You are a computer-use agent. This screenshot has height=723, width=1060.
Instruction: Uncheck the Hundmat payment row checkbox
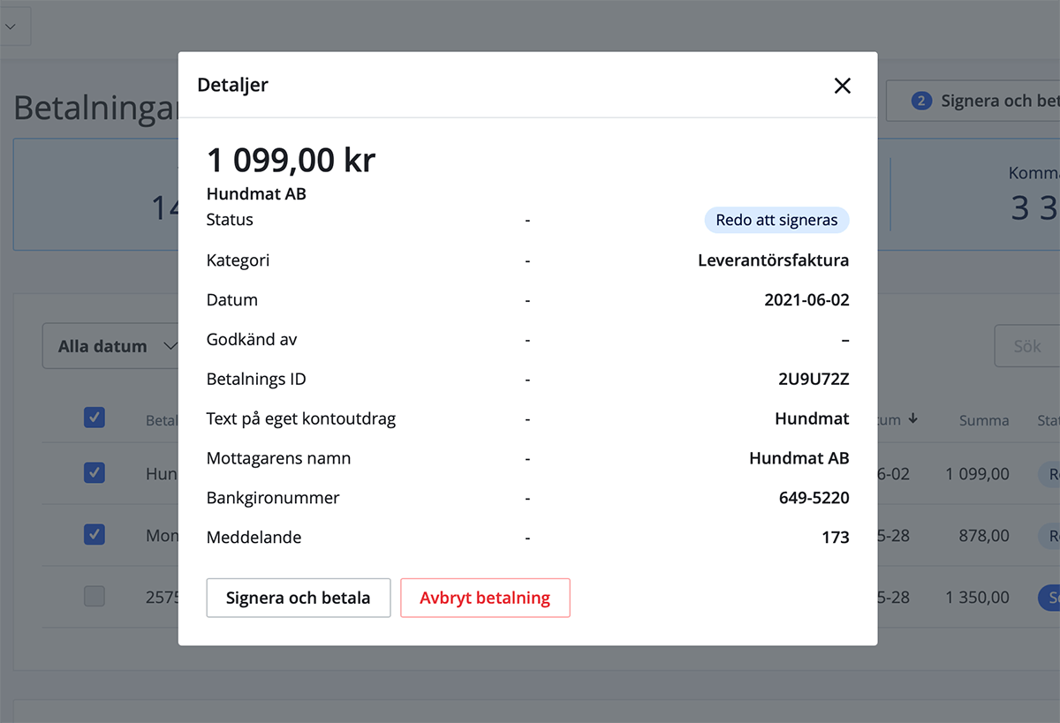[95, 472]
